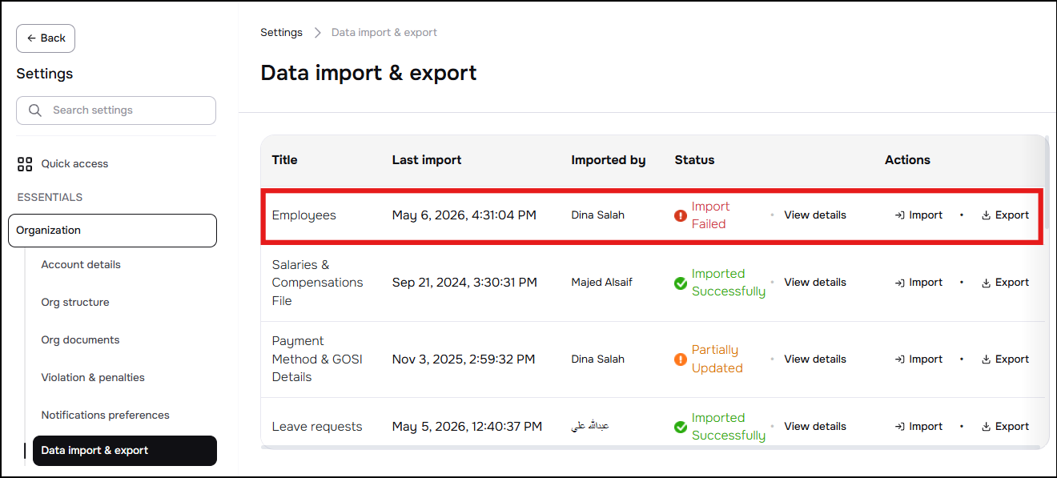
Task: Import data into the Employees row
Action: click(x=918, y=215)
